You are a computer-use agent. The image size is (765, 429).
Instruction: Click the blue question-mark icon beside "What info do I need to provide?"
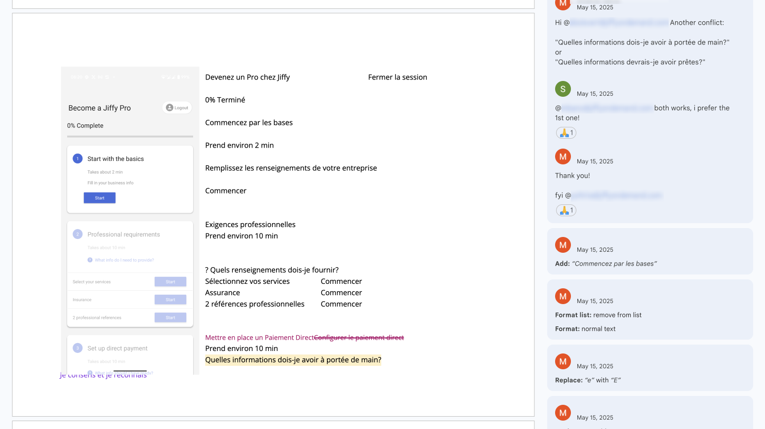tap(90, 260)
